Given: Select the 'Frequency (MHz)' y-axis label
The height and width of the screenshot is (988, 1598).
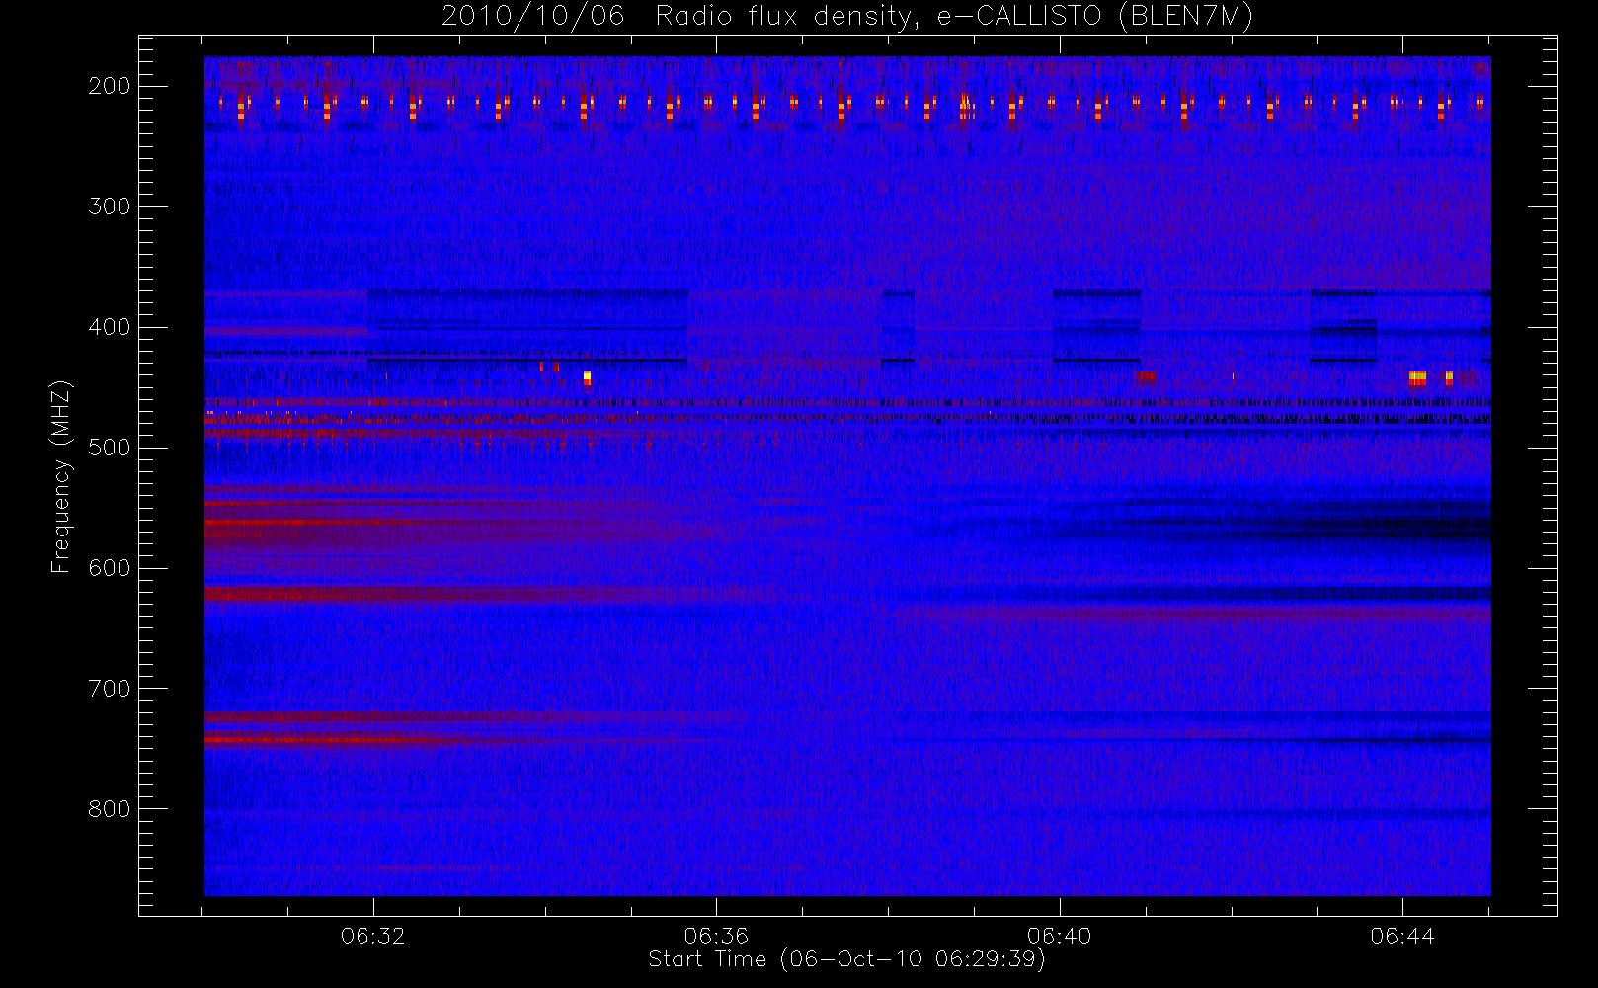Looking at the screenshot, I should [x=61, y=476].
